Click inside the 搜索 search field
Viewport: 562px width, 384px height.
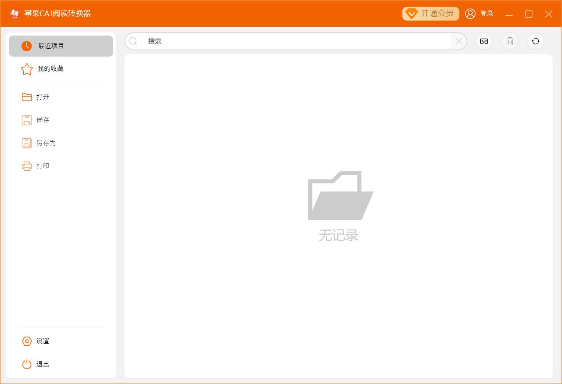click(263, 41)
